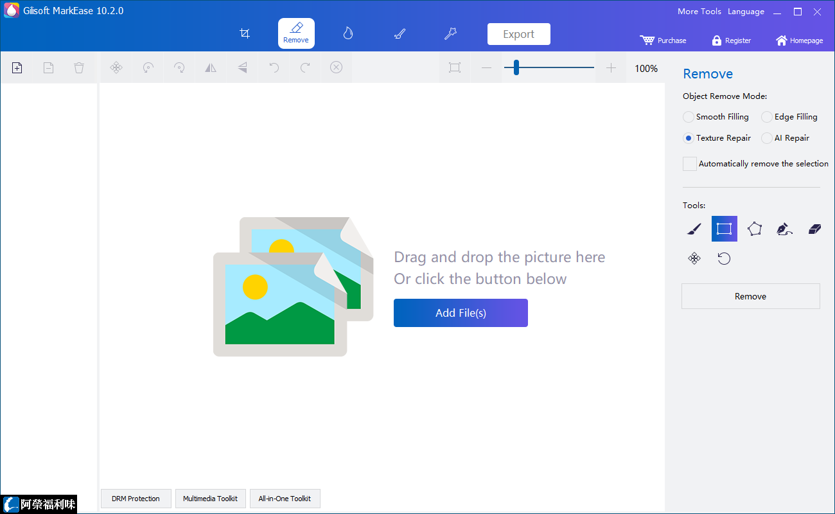Select the rectangle selection tool

pos(725,229)
